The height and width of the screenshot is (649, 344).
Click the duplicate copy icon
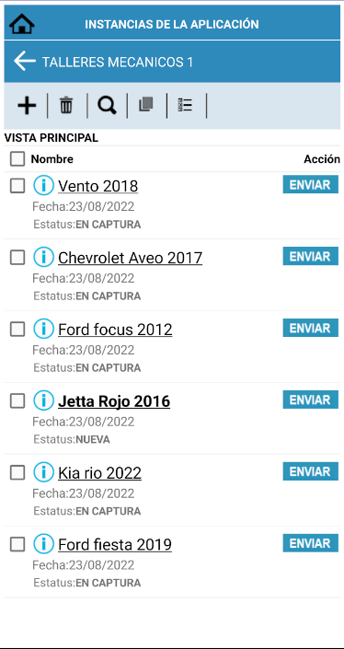click(146, 104)
